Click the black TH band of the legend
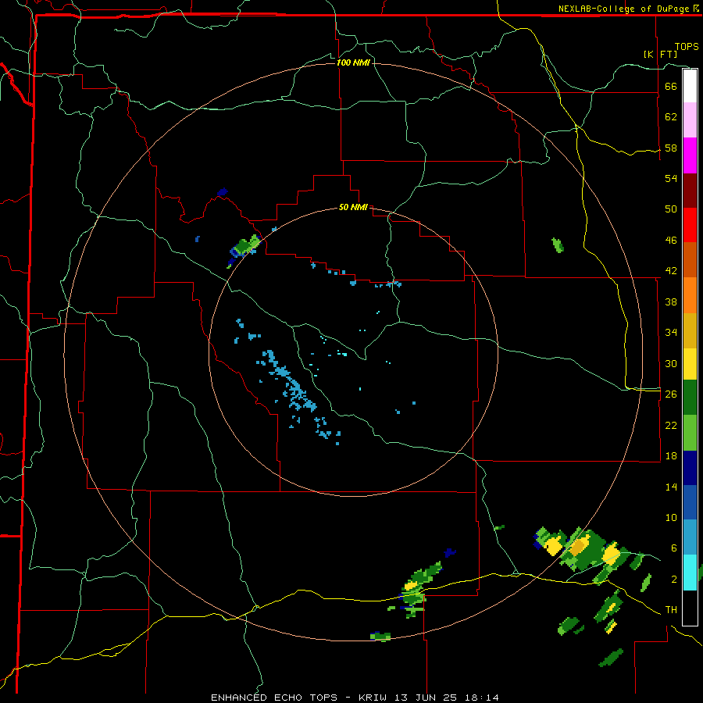703x703 pixels. tap(690, 608)
